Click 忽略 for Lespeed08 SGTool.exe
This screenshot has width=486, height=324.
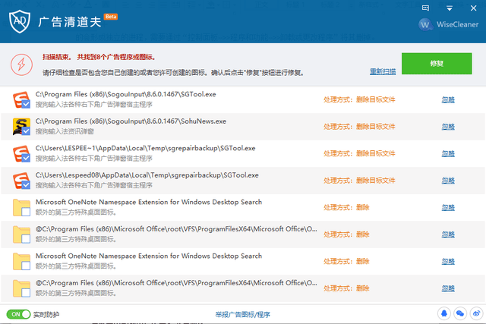(x=448, y=181)
